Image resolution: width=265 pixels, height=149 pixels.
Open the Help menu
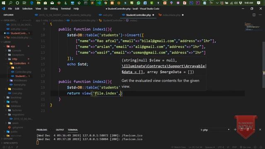[76, 9]
